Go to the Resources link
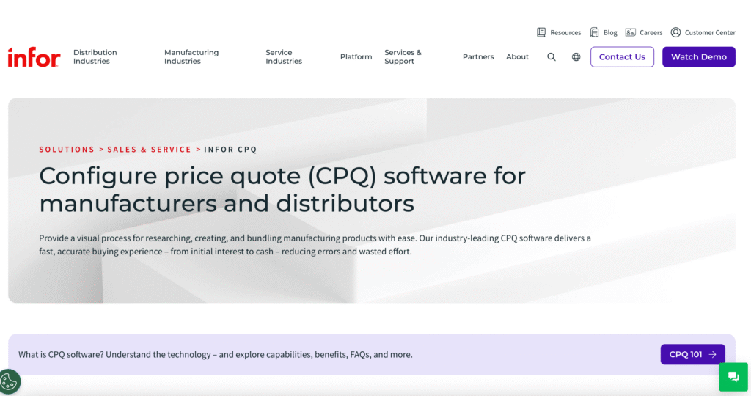751x396 pixels. click(x=565, y=32)
